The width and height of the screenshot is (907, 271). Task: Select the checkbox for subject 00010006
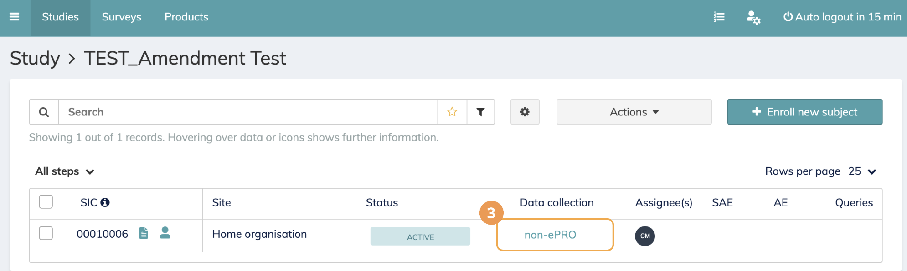[x=46, y=233]
